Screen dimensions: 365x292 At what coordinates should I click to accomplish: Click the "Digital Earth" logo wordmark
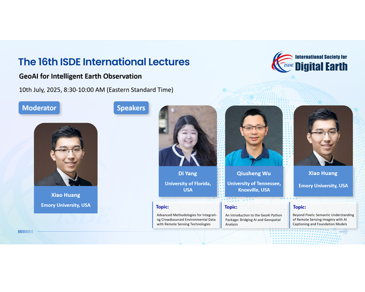tap(321, 67)
